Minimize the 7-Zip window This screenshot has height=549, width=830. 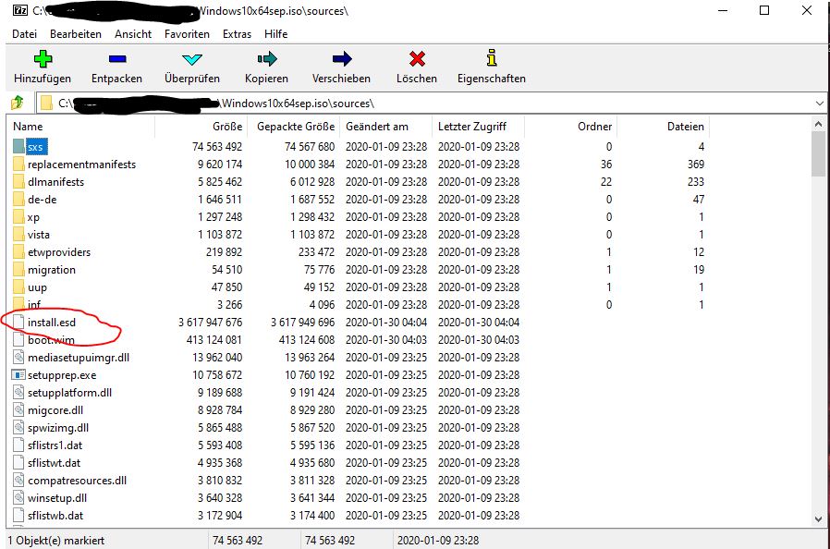(723, 10)
